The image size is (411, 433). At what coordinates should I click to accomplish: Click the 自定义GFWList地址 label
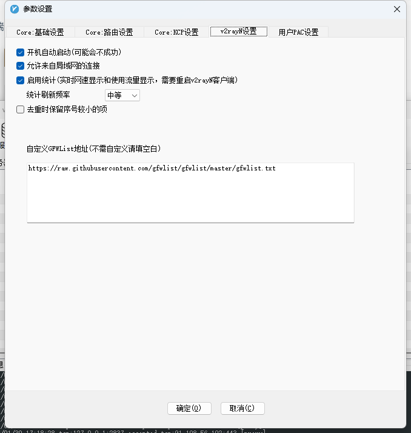click(93, 149)
